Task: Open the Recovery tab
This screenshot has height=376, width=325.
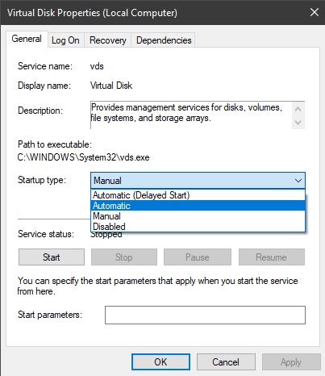Action: pos(108,40)
